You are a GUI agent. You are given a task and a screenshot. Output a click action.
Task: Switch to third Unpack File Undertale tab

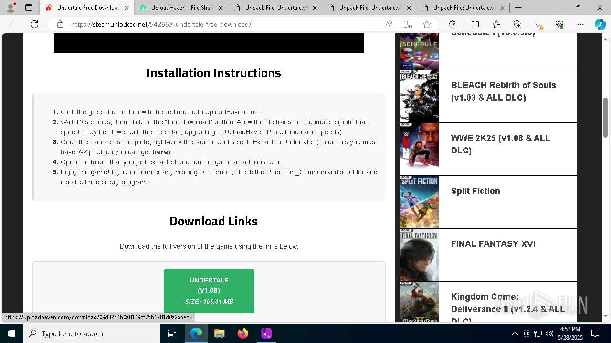(x=463, y=8)
